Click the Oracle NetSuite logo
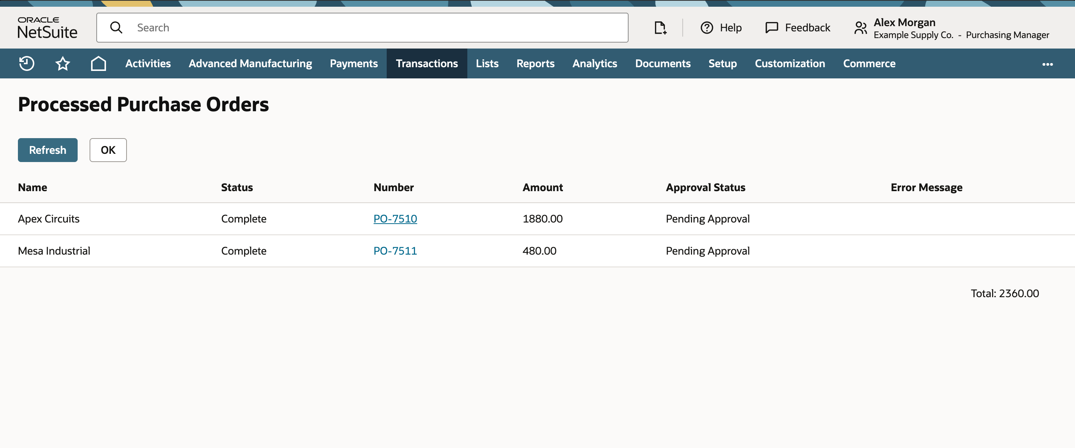Image resolution: width=1075 pixels, height=448 pixels. pyautogui.click(x=47, y=28)
